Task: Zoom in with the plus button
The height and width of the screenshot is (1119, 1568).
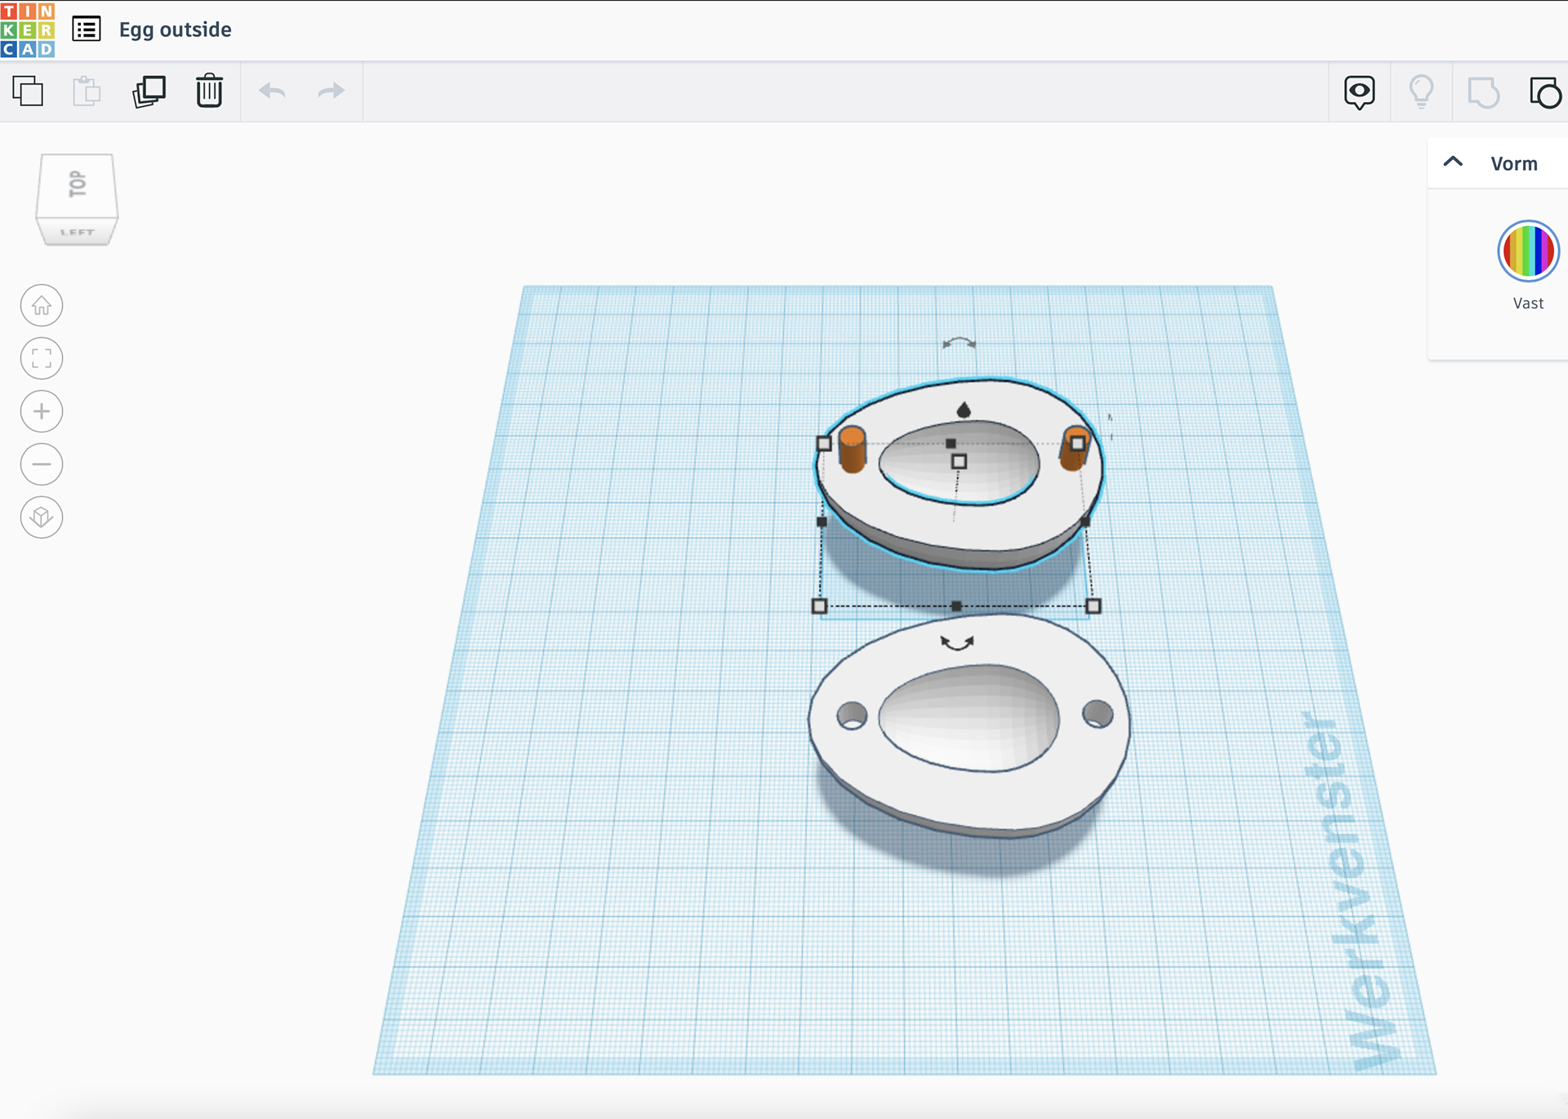Action: (42, 411)
